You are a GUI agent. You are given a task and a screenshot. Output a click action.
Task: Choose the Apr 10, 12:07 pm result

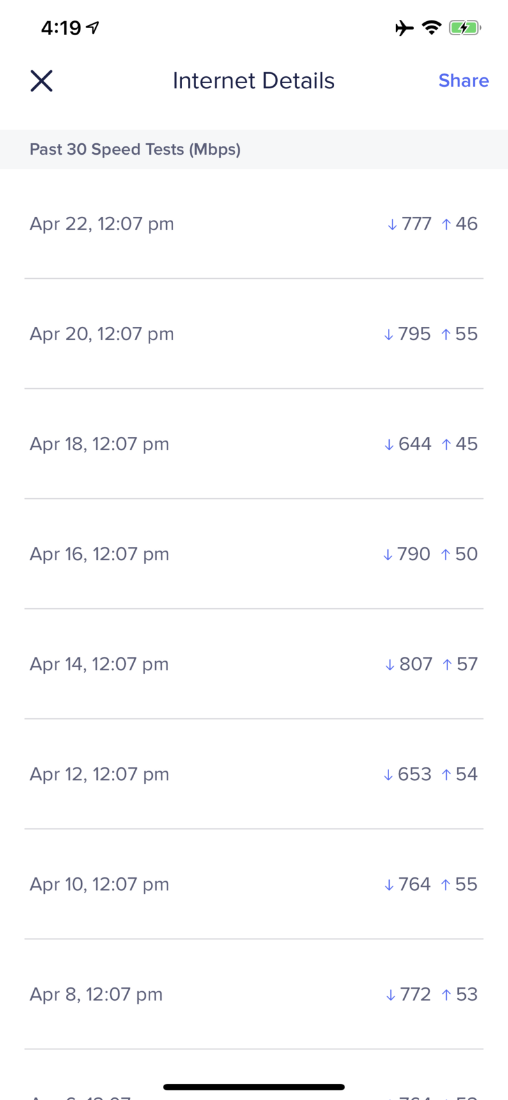point(254,884)
